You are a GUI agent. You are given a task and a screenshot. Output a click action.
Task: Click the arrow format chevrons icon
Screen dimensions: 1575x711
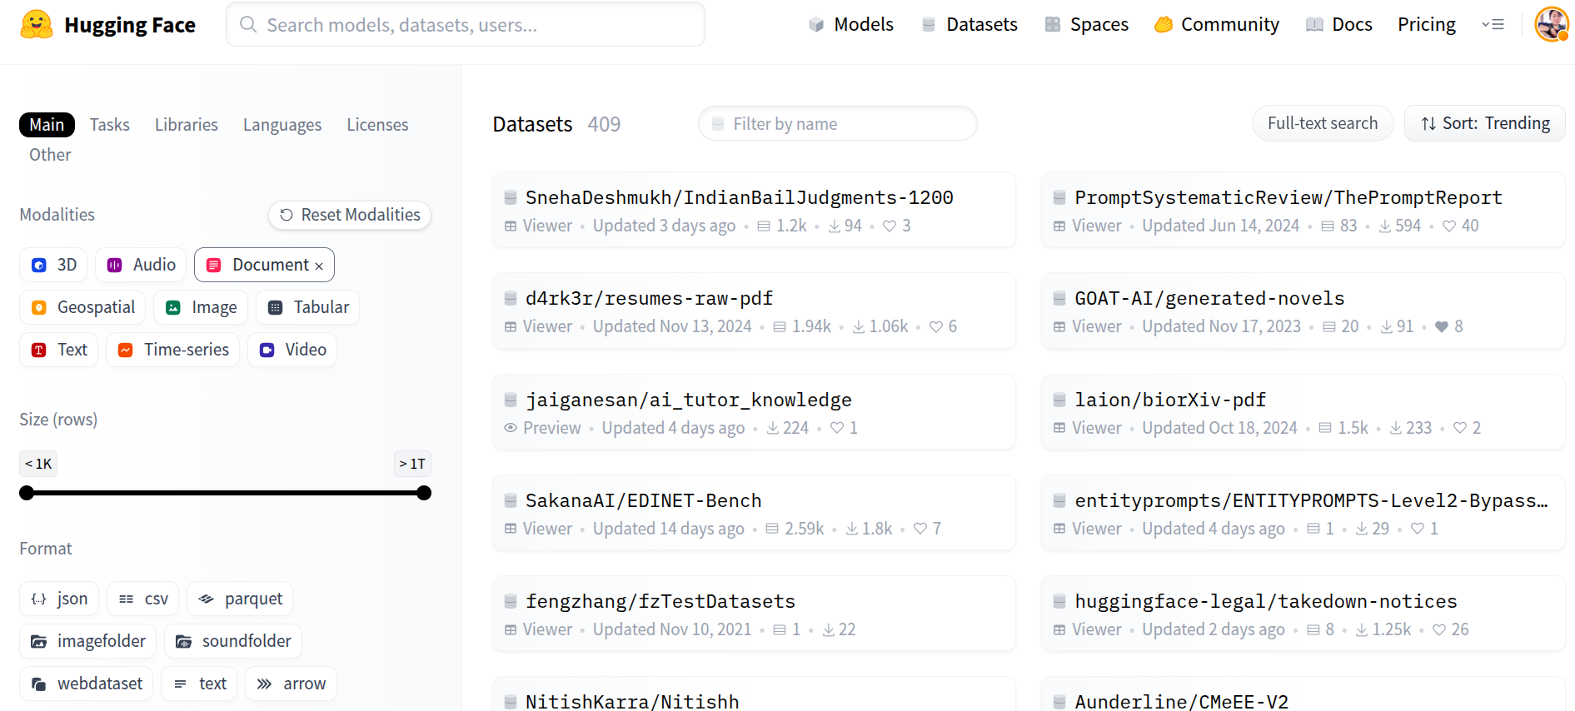265,684
